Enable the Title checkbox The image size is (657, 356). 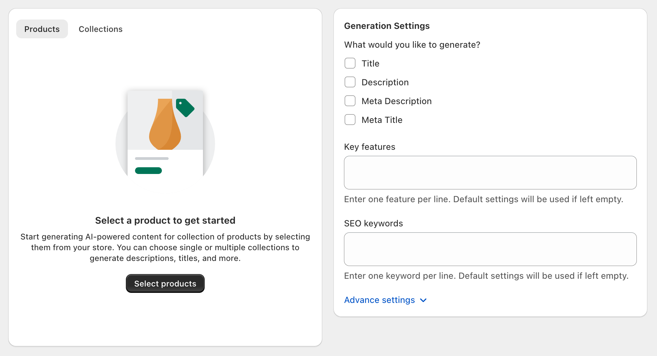coord(350,63)
